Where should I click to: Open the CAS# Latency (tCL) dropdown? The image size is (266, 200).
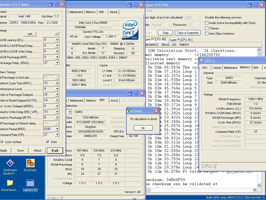click(57, 40)
